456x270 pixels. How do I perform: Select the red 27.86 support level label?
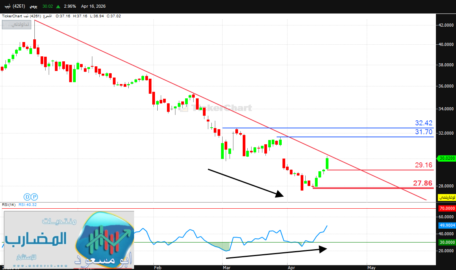[x=423, y=183]
